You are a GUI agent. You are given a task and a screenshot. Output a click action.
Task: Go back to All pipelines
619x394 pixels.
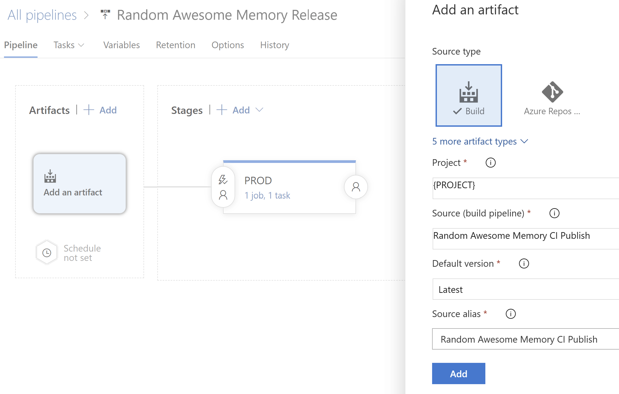42,15
